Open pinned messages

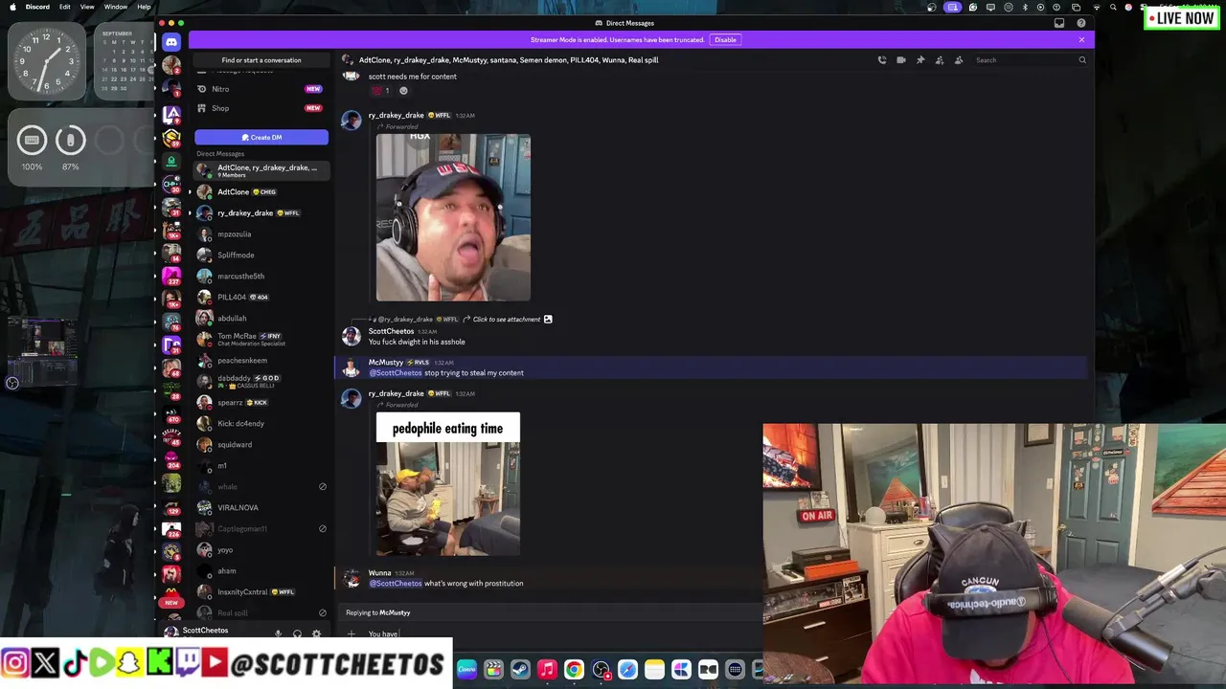pos(920,60)
